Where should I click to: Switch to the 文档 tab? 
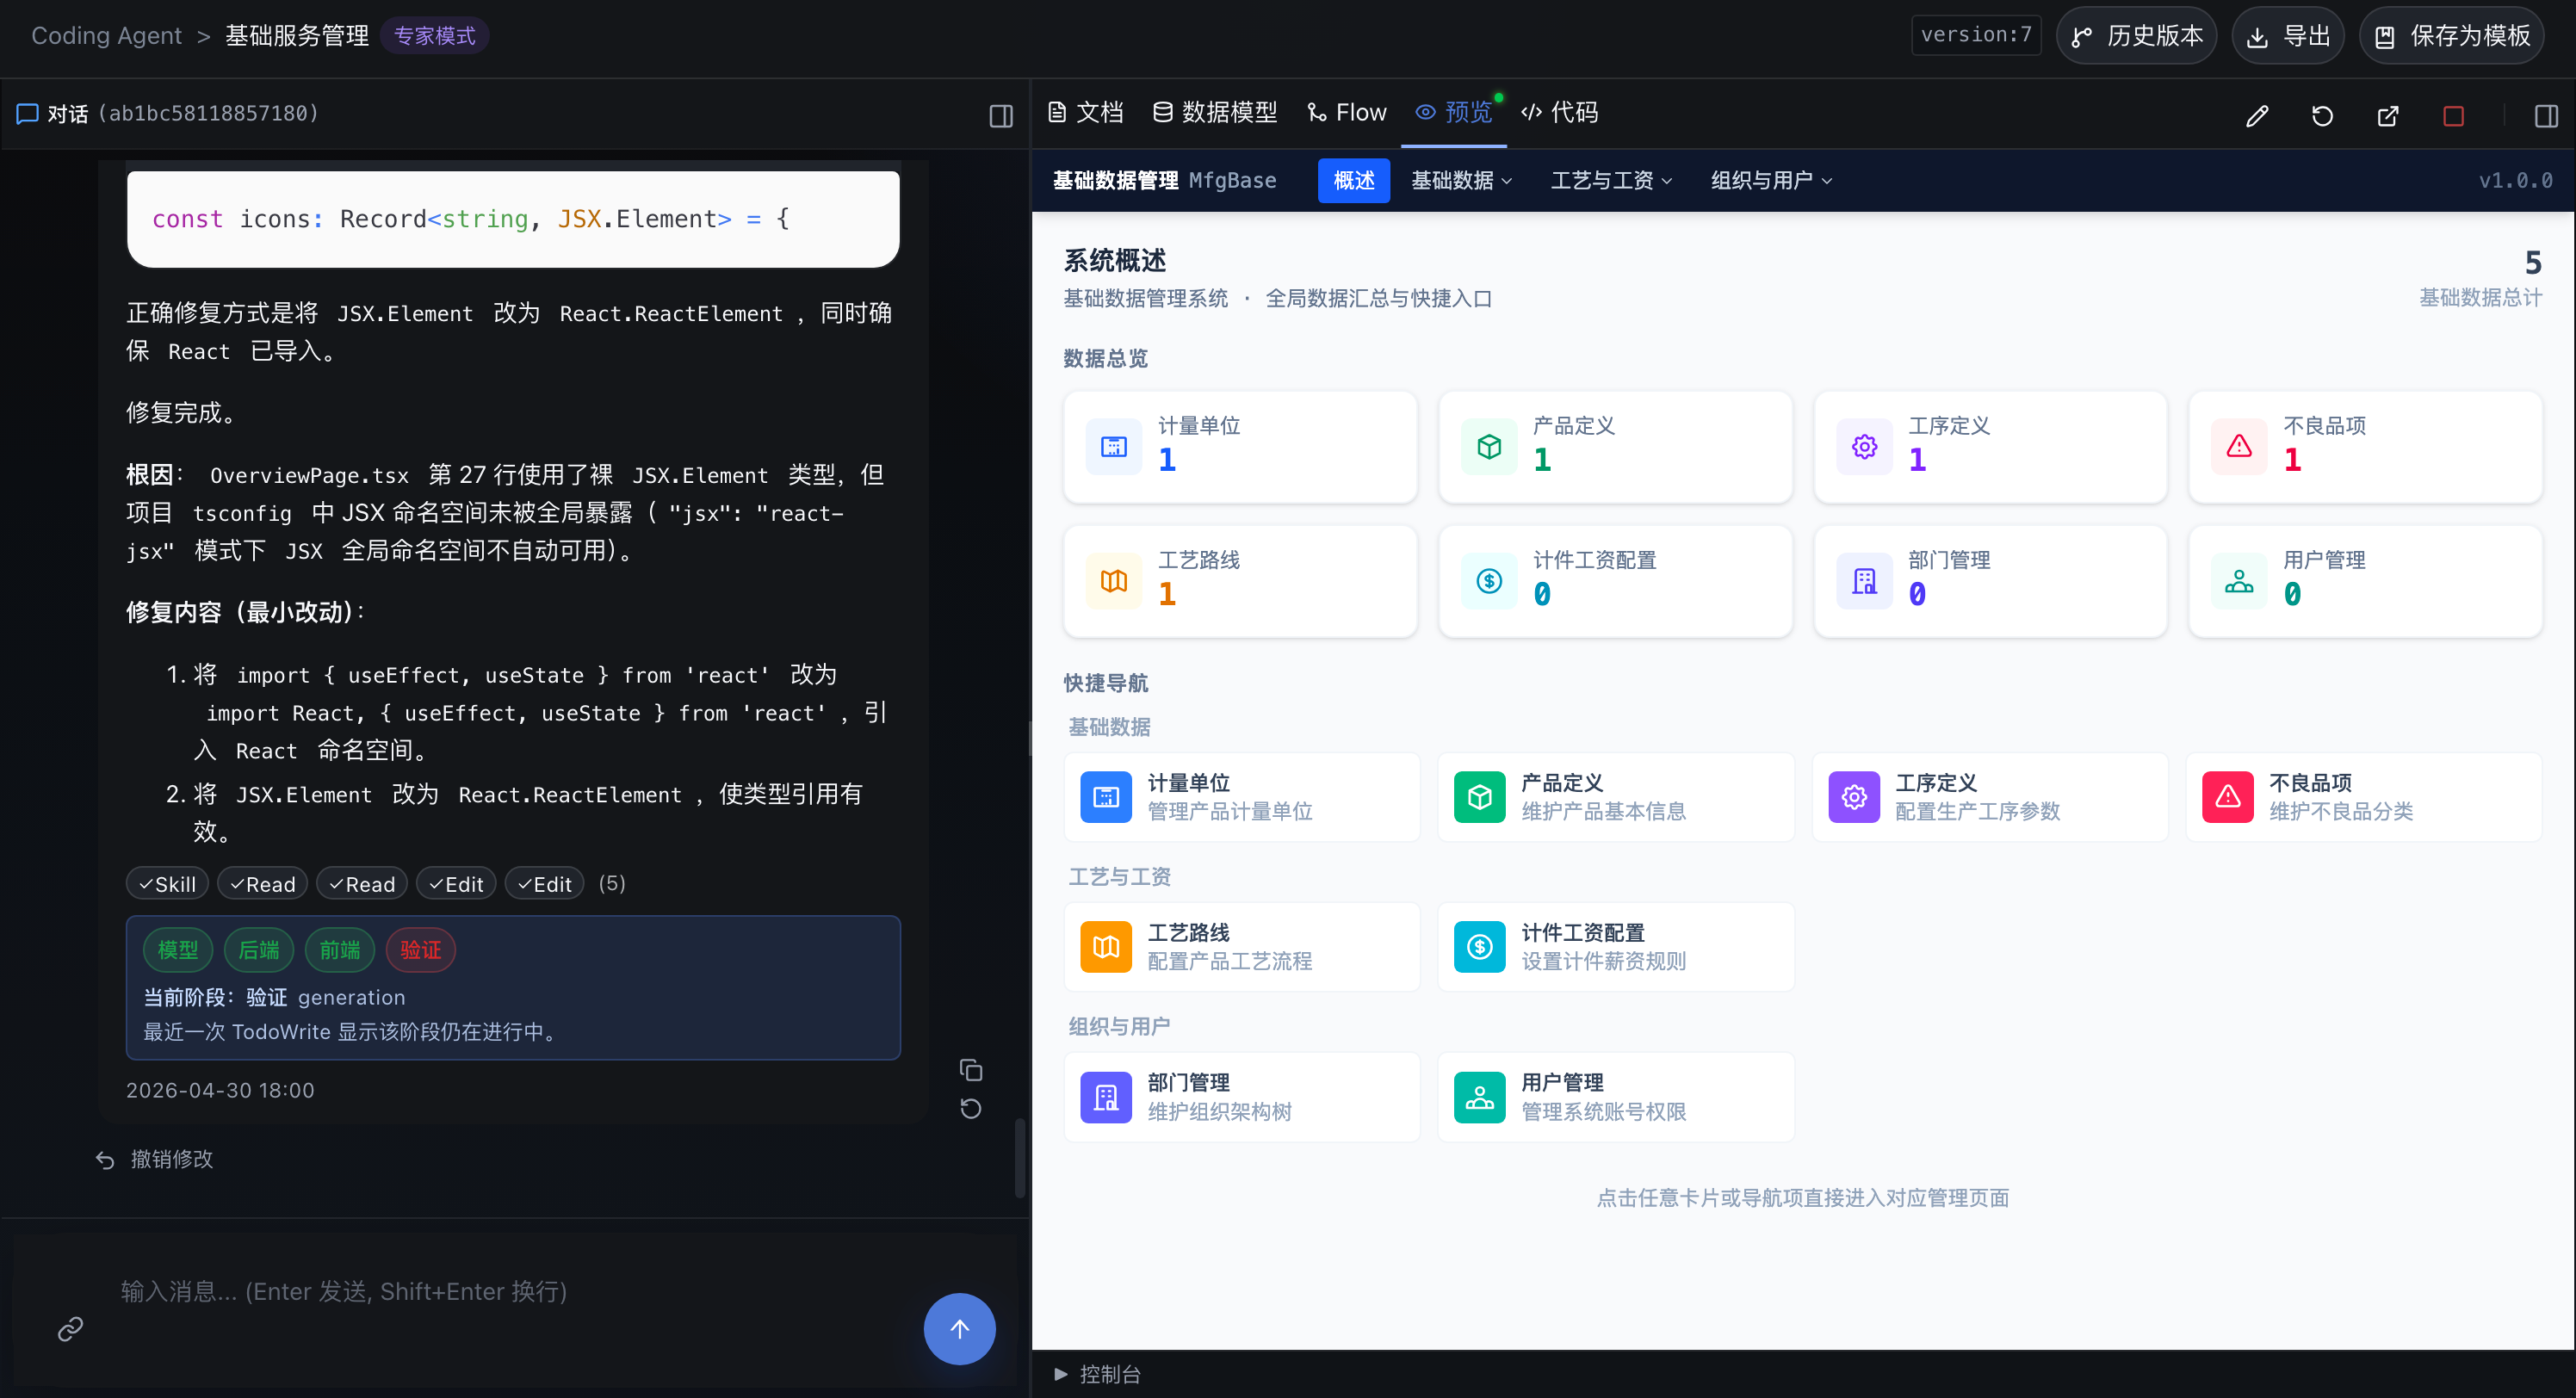click(x=1086, y=113)
